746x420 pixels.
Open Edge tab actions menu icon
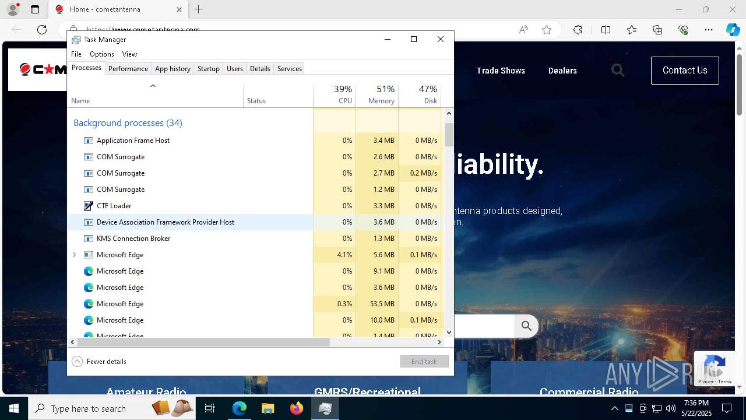coord(35,9)
